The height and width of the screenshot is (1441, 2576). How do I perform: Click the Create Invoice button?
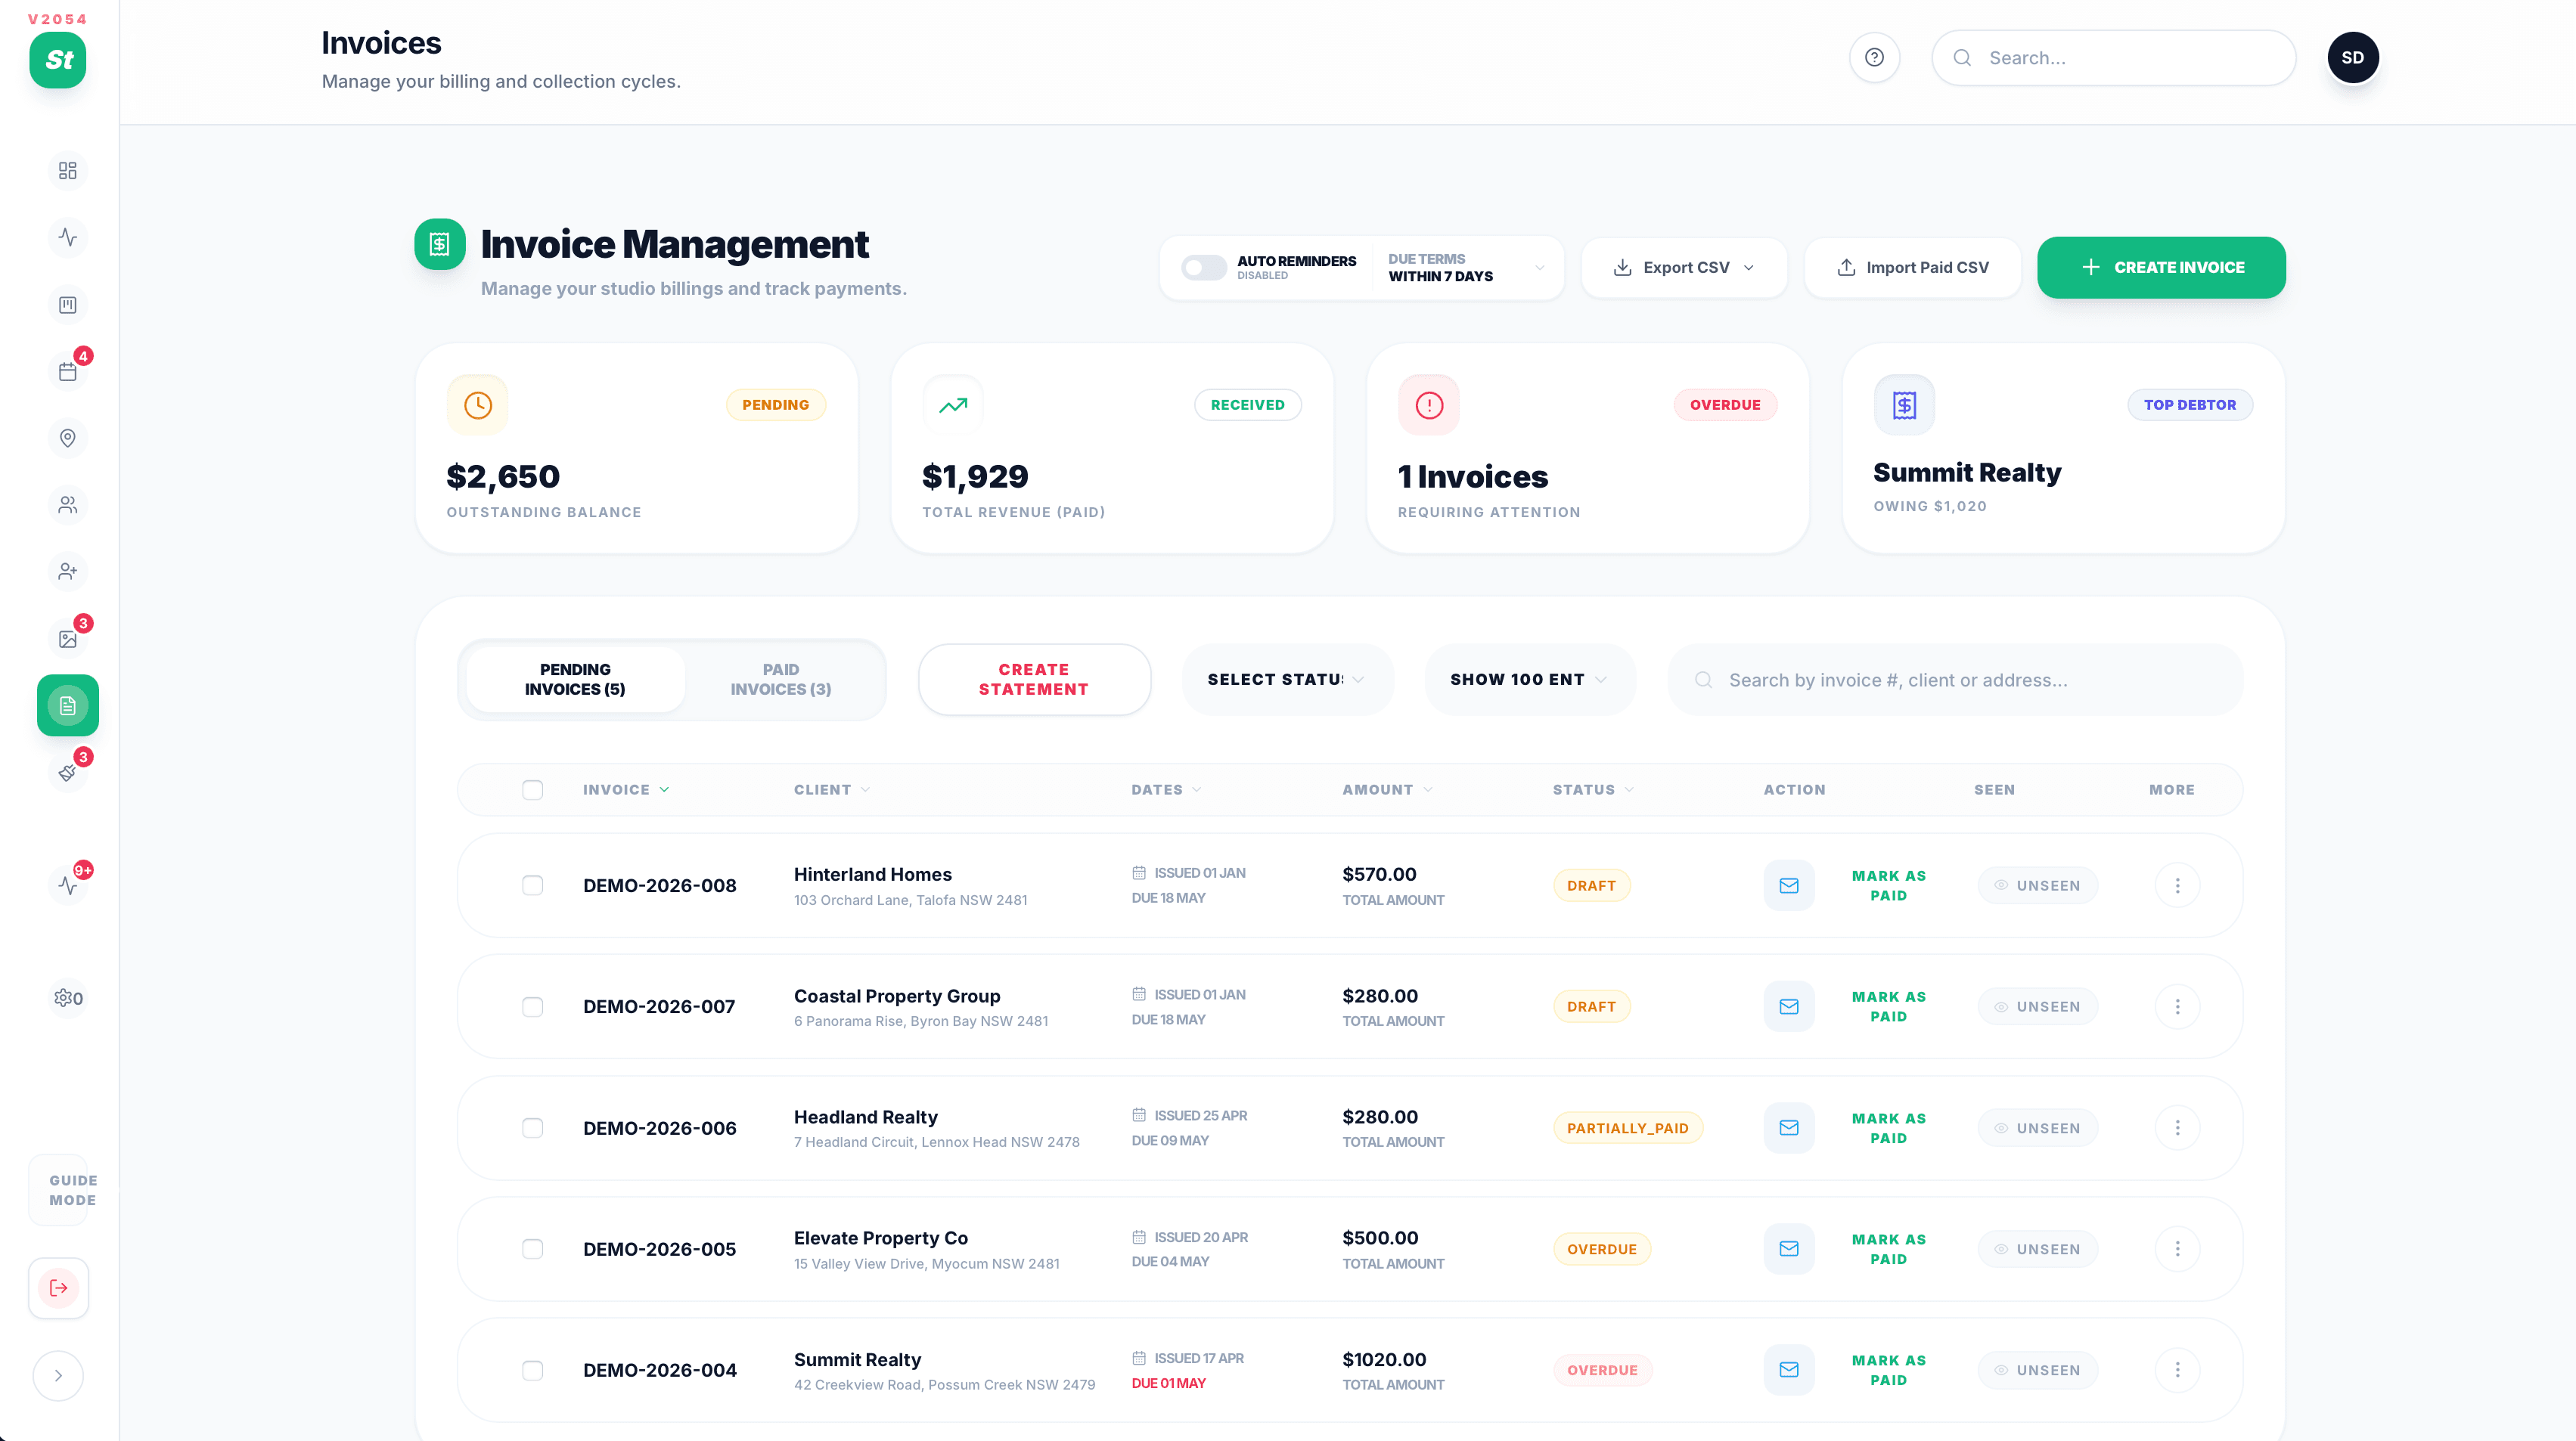pyautogui.click(x=2161, y=268)
